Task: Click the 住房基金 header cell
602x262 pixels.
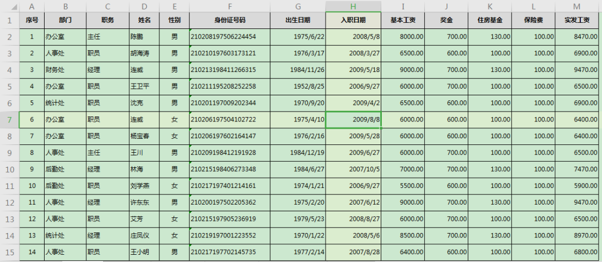Action: click(490, 21)
